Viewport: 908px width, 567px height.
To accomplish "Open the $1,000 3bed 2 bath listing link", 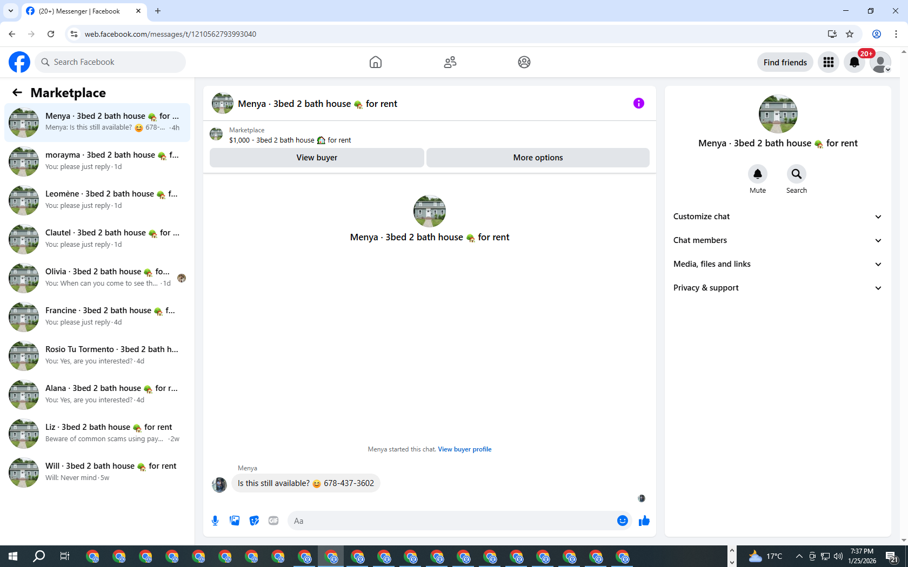I will (x=290, y=140).
